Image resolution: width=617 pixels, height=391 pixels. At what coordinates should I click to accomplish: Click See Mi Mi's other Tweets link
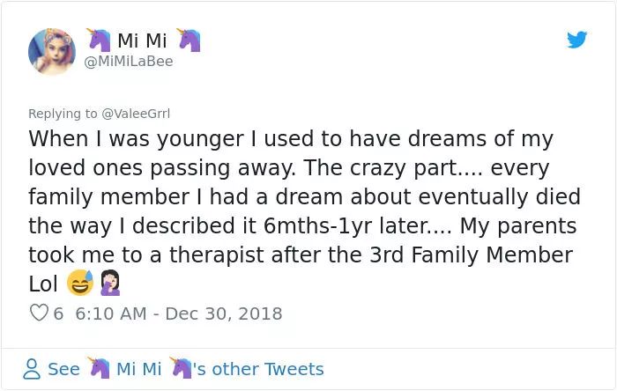tap(173, 369)
